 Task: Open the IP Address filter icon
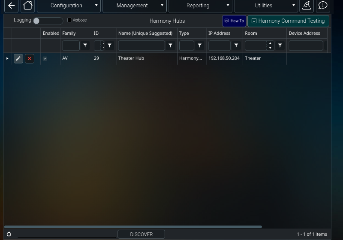coord(236,46)
